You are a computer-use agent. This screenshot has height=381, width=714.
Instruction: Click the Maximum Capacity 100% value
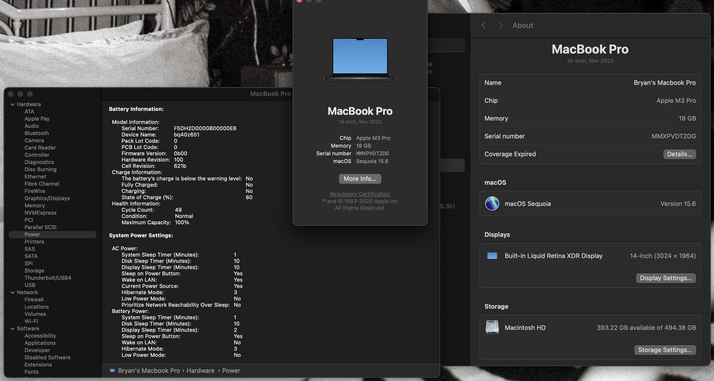(182, 222)
